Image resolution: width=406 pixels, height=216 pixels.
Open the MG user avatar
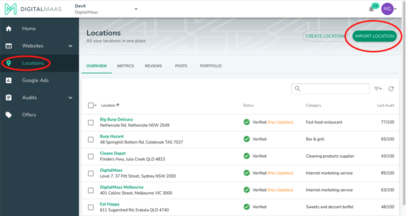[x=387, y=9]
